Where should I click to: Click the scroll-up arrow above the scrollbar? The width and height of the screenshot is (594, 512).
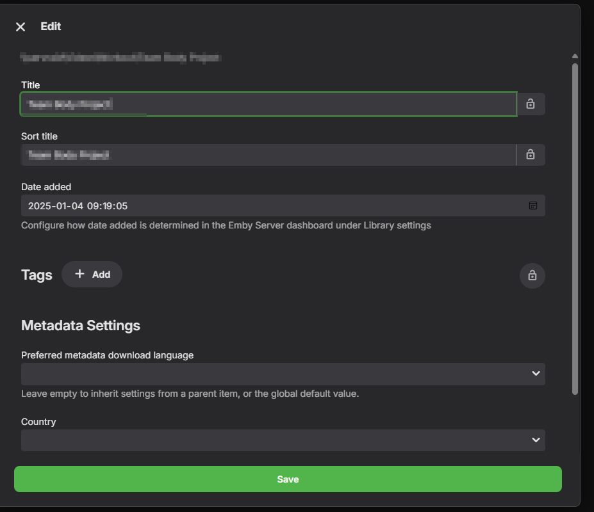[575, 57]
